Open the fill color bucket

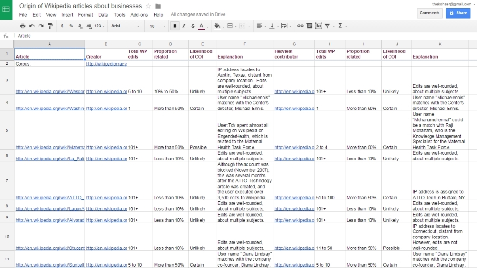point(218,26)
